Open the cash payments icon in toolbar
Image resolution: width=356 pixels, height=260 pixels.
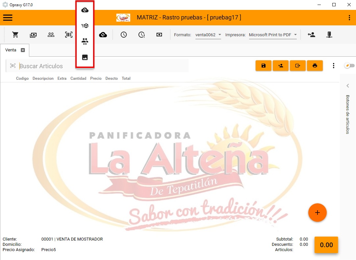tap(33, 35)
